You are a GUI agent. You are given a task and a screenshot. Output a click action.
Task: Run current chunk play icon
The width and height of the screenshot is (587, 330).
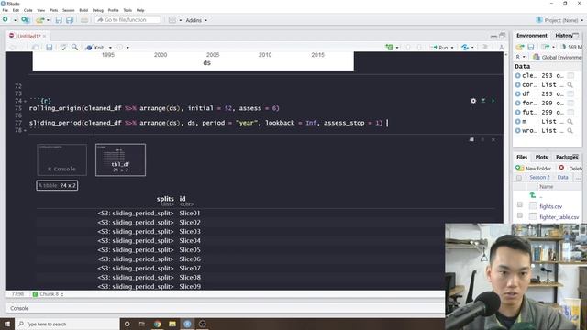tap(493, 101)
